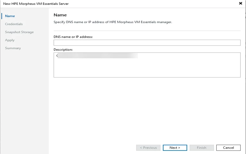Click the Finish button
Image resolution: width=246 pixels, height=154 pixels.
(x=202, y=148)
